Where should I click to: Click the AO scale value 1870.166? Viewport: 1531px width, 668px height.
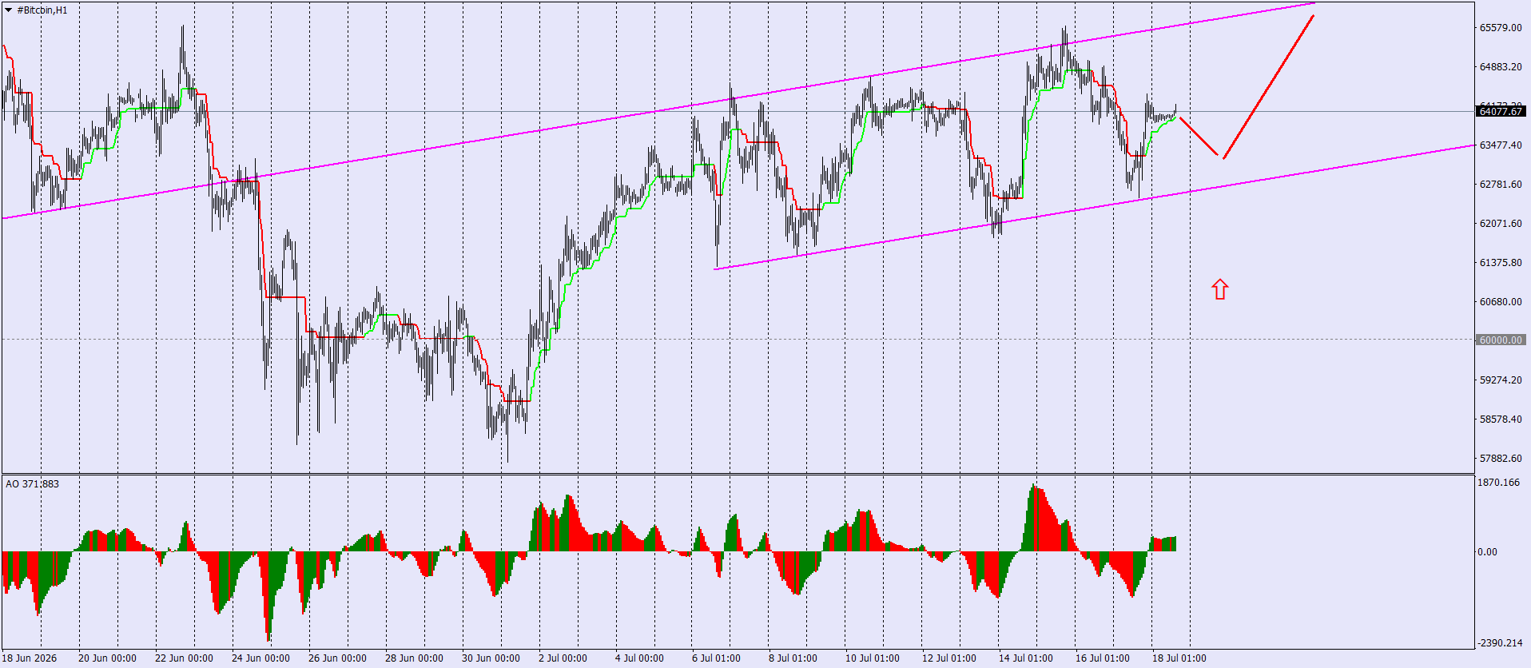(1499, 483)
